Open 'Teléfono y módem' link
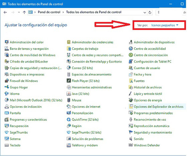 (x=85, y=145)
